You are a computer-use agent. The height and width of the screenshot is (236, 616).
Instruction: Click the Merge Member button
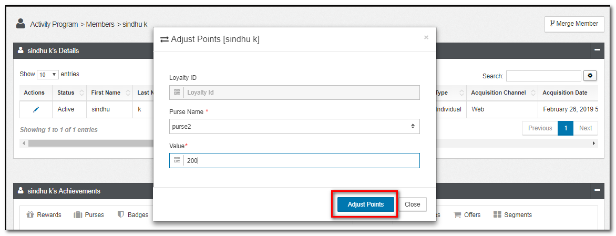[x=573, y=24]
